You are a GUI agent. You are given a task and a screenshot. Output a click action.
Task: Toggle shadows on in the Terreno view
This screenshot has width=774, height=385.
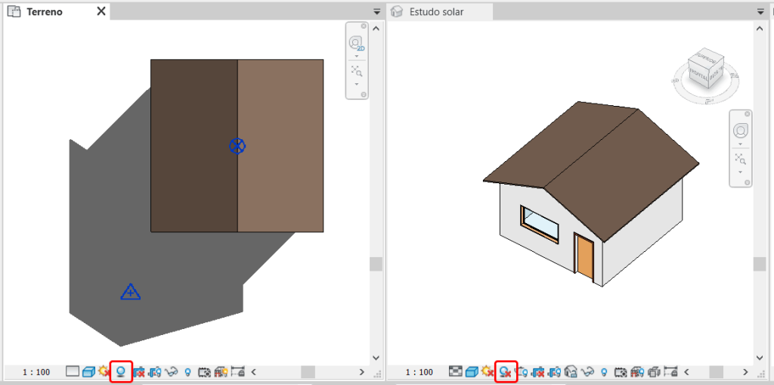(x=120, y=371)
